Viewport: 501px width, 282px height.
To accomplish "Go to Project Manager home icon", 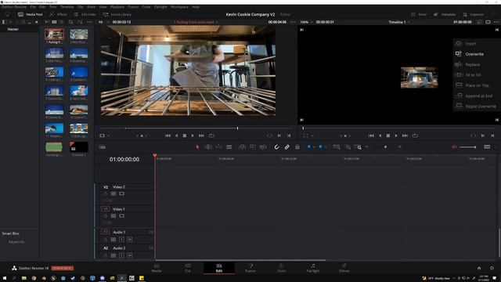I will (479, 268).
